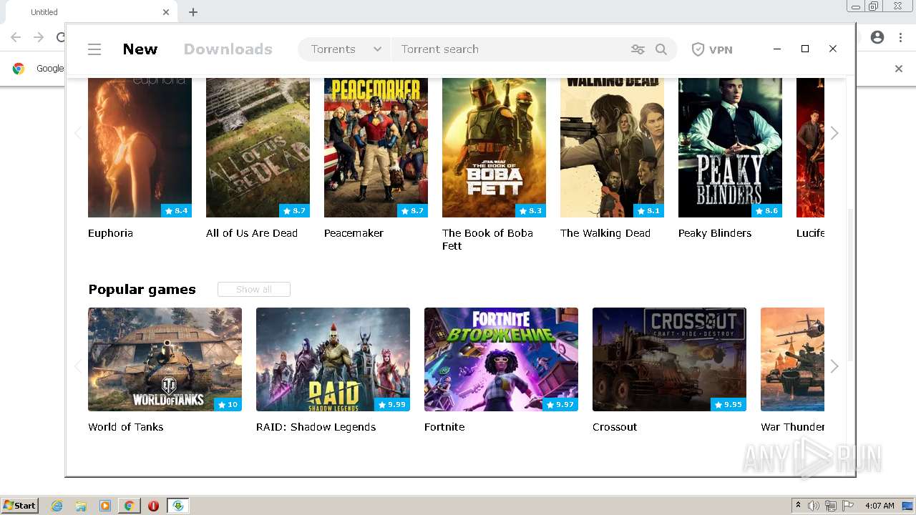The image size is (916, 515).
Task: Show hidden system tray icons
Action: [x=798, y=506]
